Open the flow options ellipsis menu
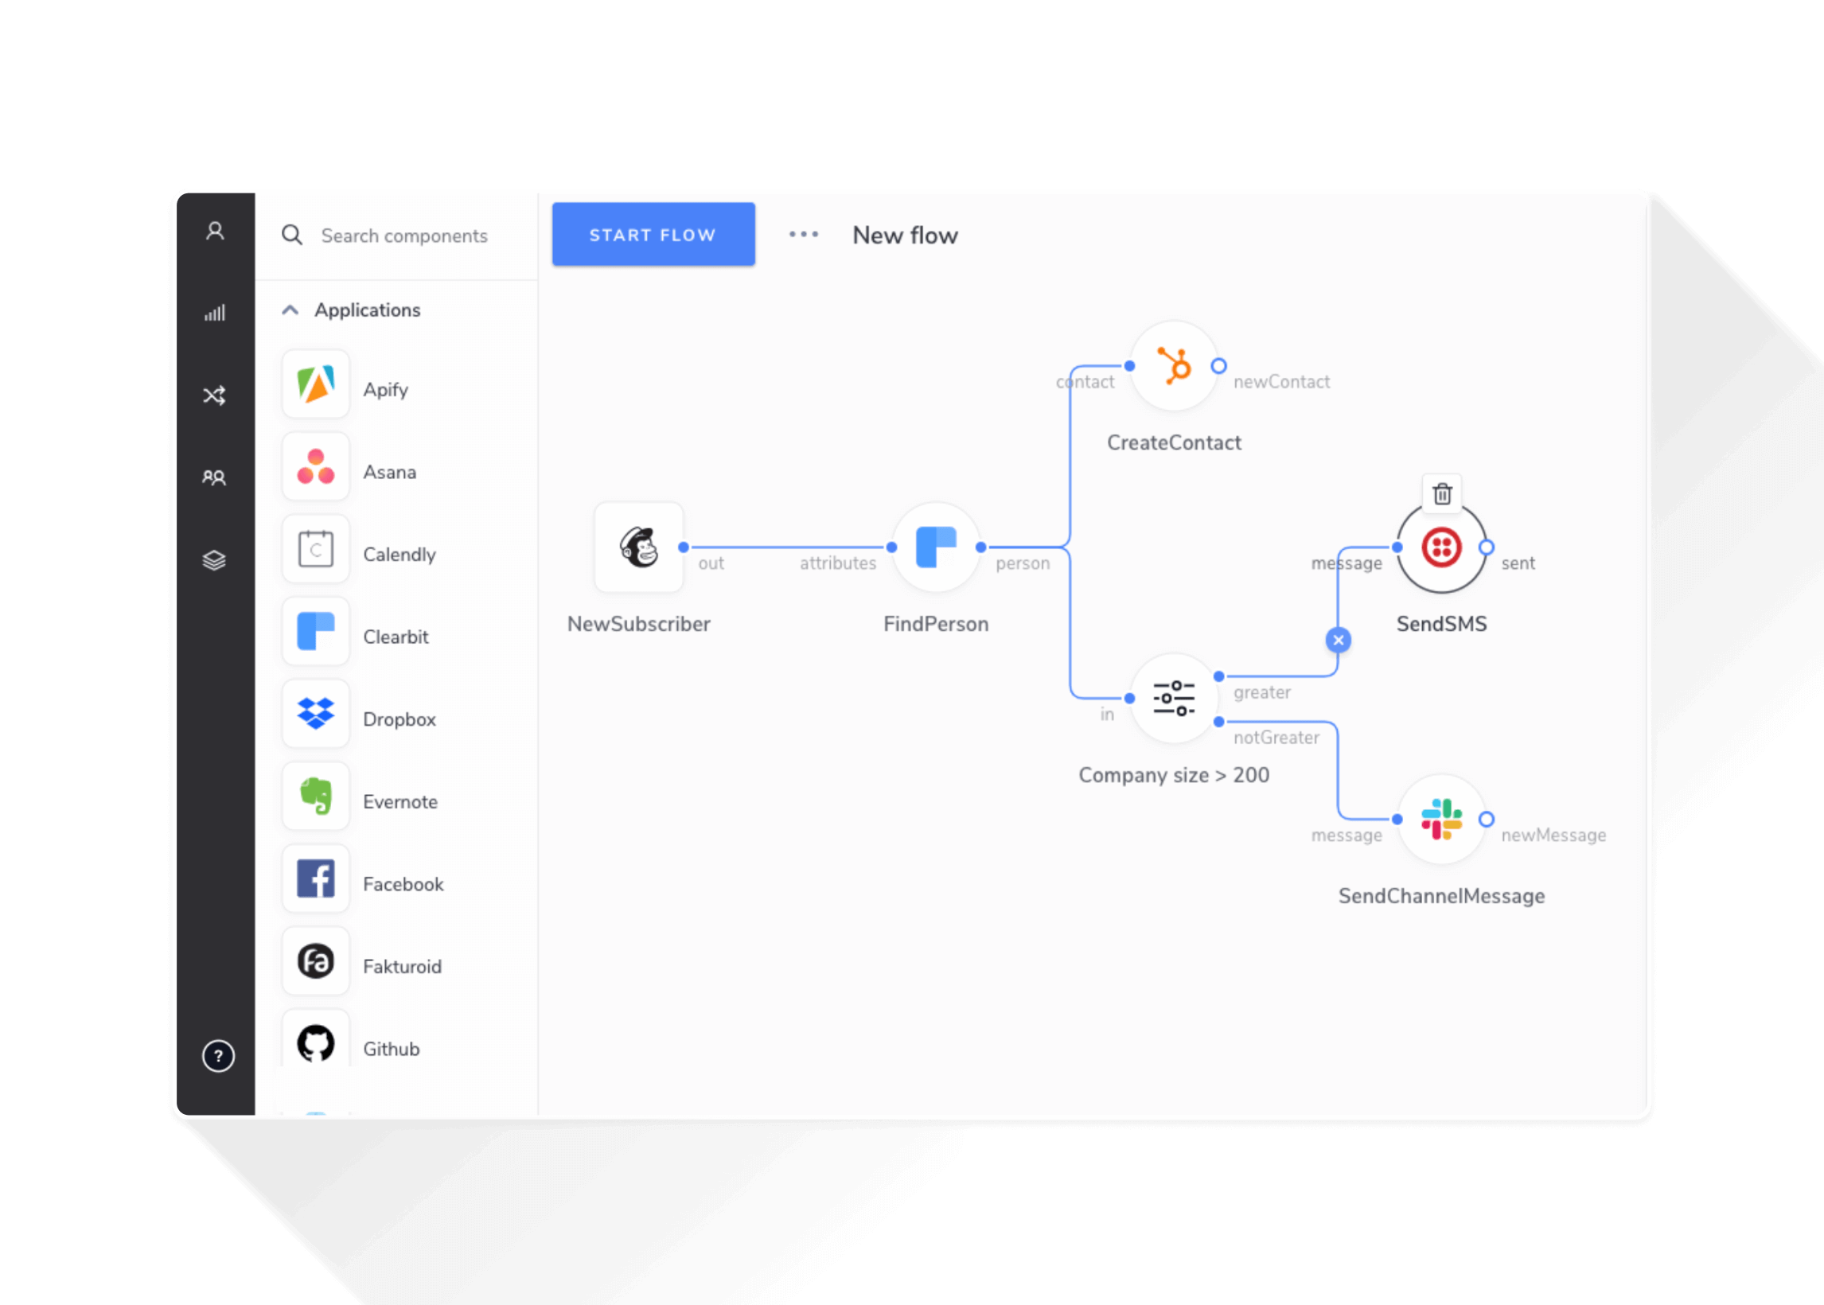 [804, 234]
